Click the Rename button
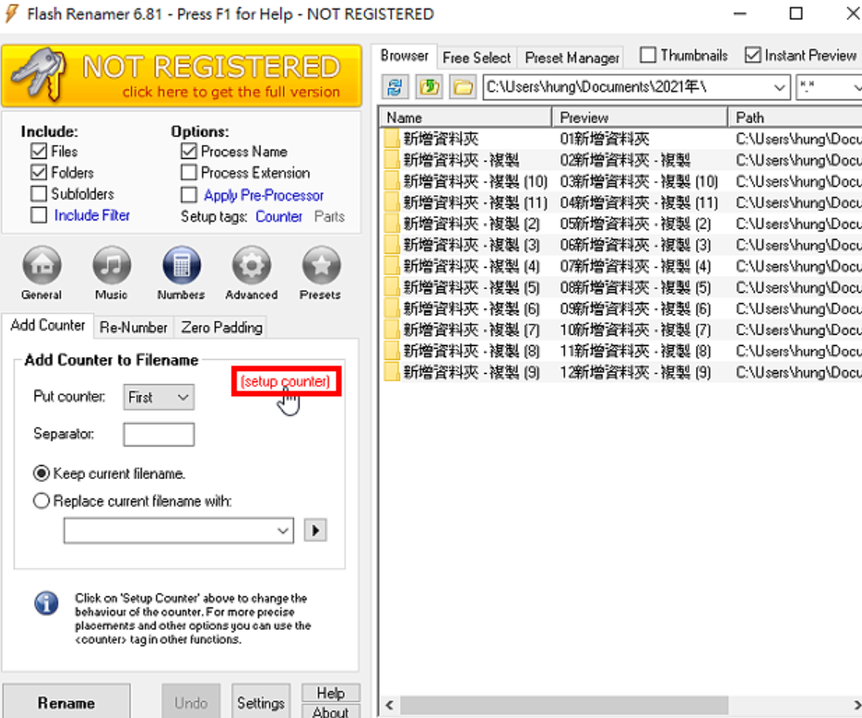The image size is (862, 718). click(x=66, y=702)
